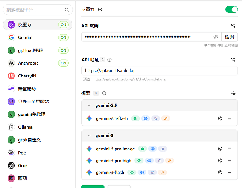Remove gemini-3-pro-high model

coord(230,161)
